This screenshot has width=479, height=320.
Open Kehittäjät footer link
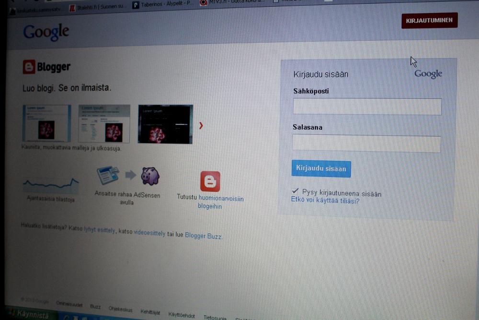click(150, 312)
